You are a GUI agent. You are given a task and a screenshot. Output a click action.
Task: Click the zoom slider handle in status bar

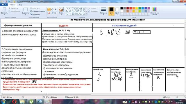(177, 97)
